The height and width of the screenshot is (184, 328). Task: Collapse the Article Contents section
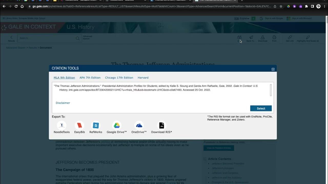pos(205,159)
